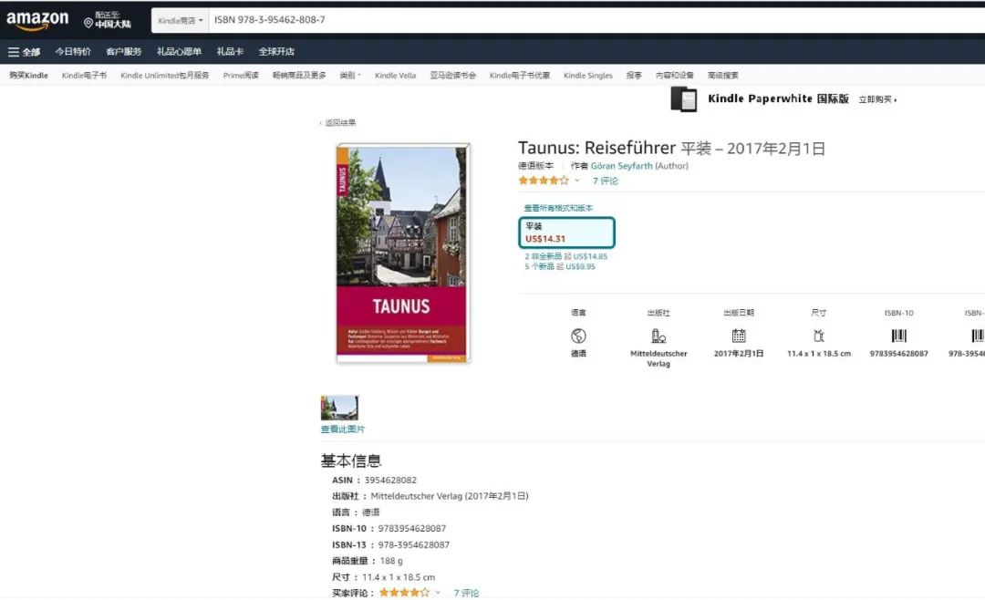Select Kindle电子书优惠 tab
The height and width of the screenshot is (600, 985).
coord(520,76)
